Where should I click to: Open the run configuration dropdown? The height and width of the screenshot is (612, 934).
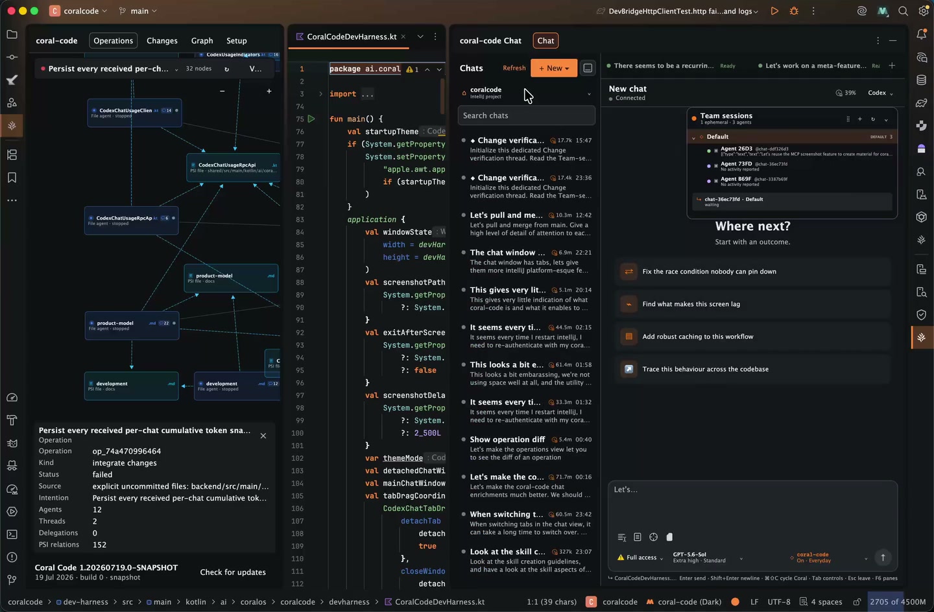(677, 11)
